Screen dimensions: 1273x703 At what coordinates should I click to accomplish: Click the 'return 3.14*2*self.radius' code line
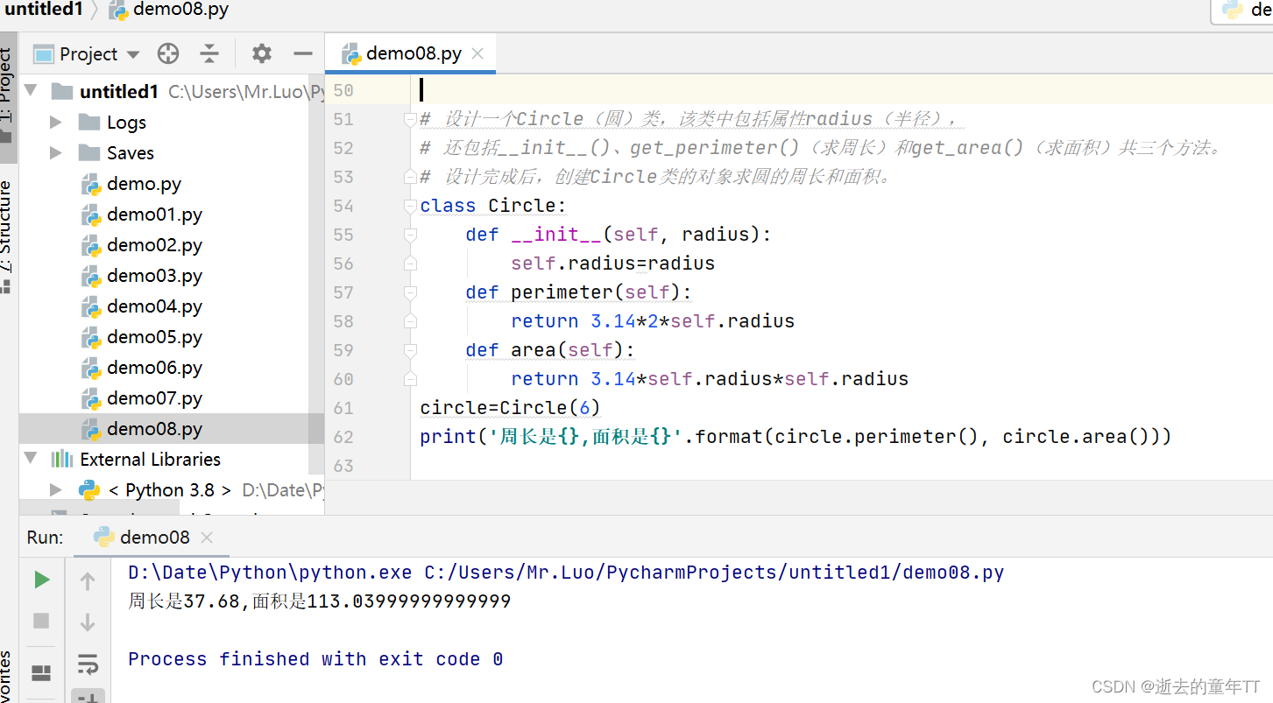click(653, 321)
